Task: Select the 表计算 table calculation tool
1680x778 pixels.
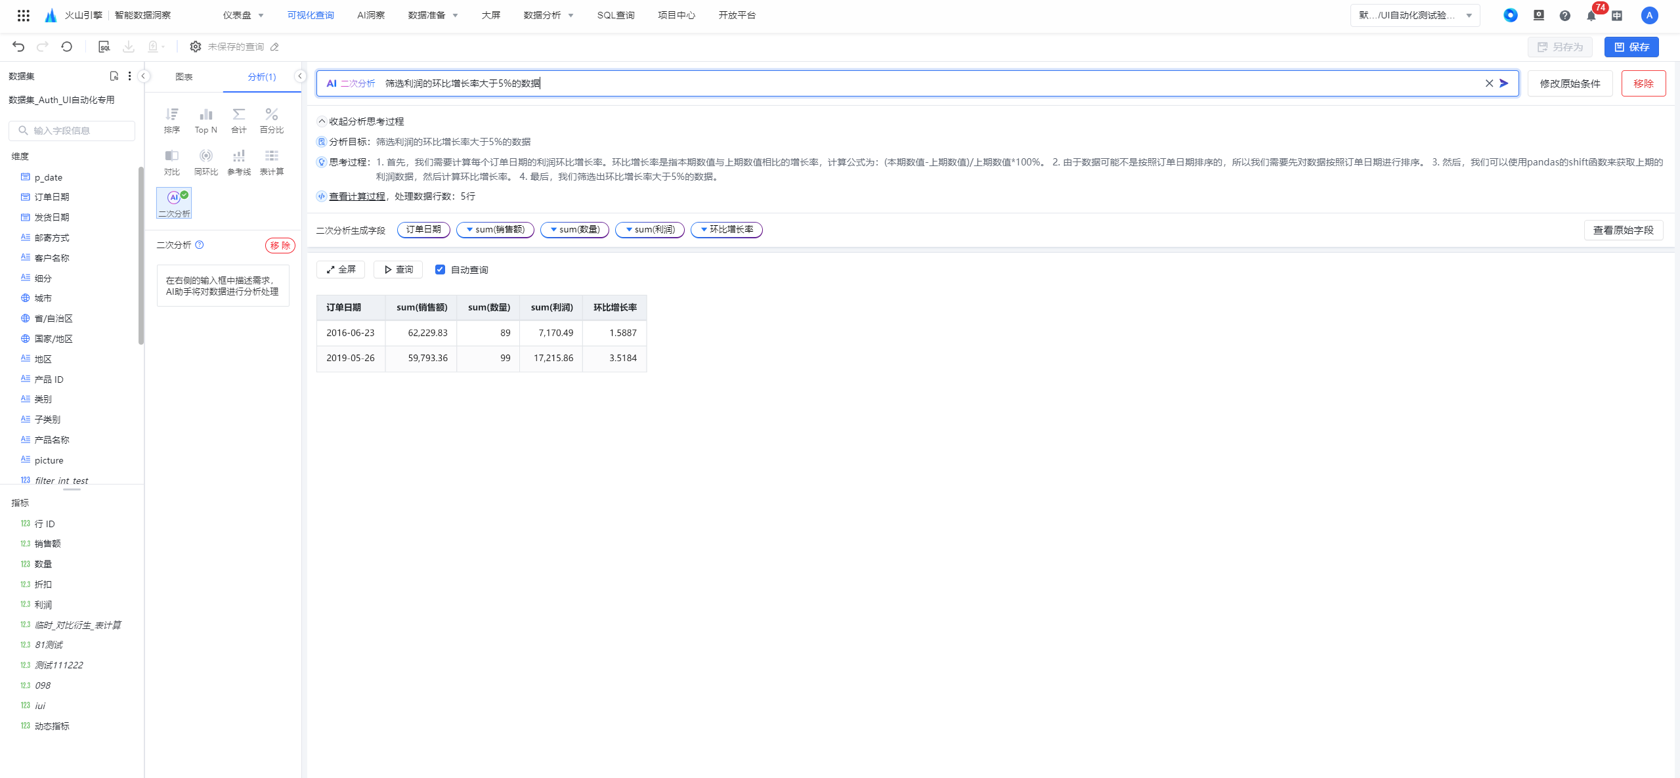Action: click(272, 162)
